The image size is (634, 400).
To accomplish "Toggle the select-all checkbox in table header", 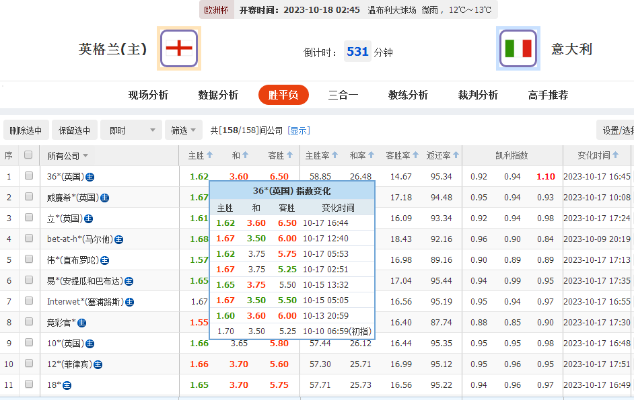I will (x=28, y=155).
